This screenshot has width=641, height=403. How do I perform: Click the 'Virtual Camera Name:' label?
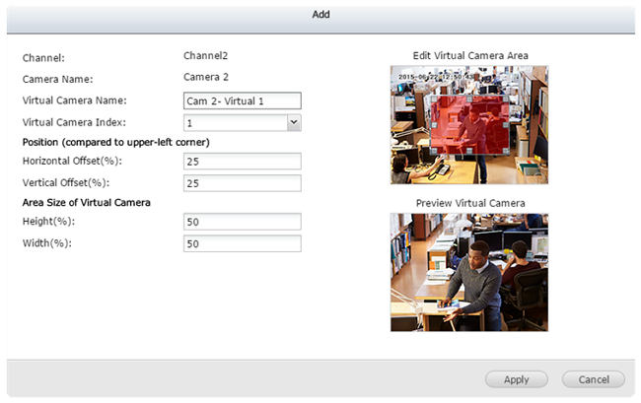coord(74,101)
